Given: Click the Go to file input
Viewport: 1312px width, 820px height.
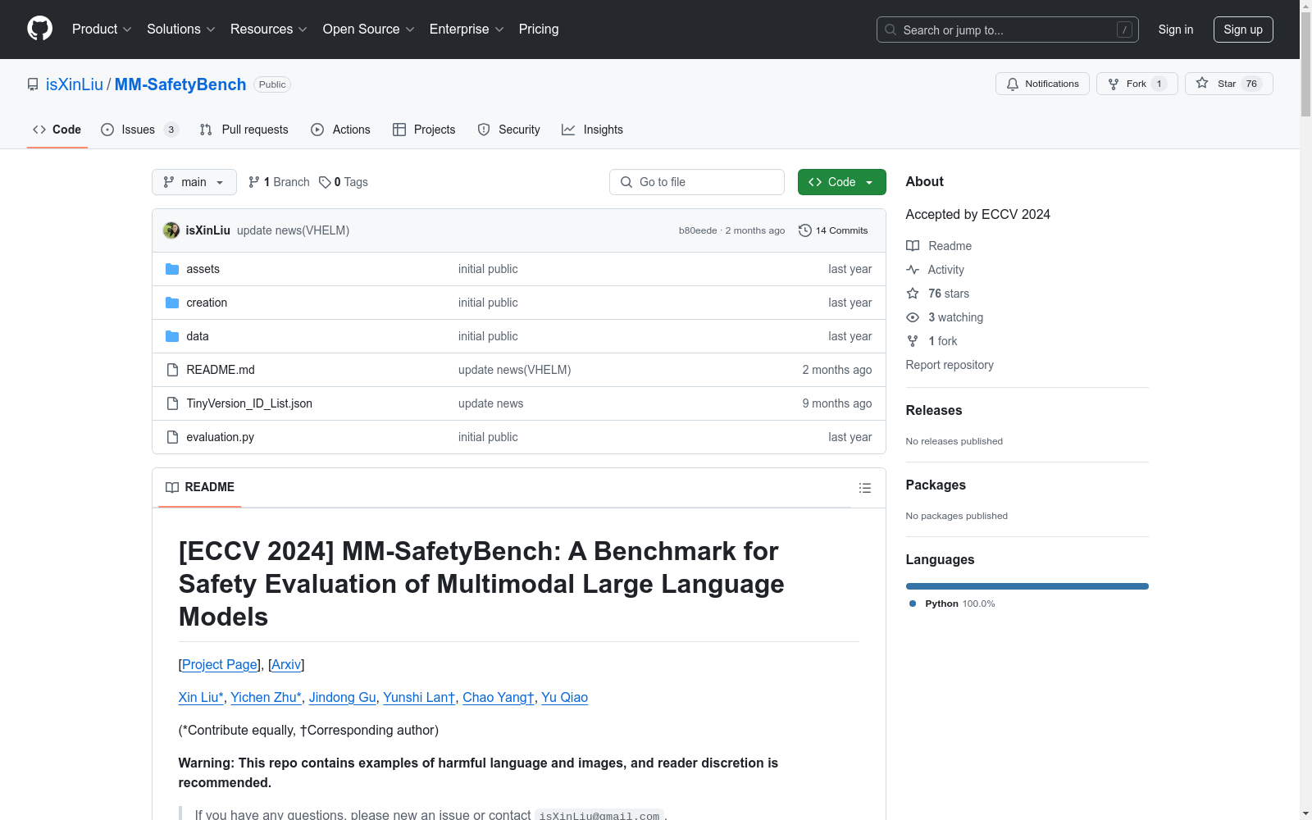Looking at the screenshot, I should 697,182.
